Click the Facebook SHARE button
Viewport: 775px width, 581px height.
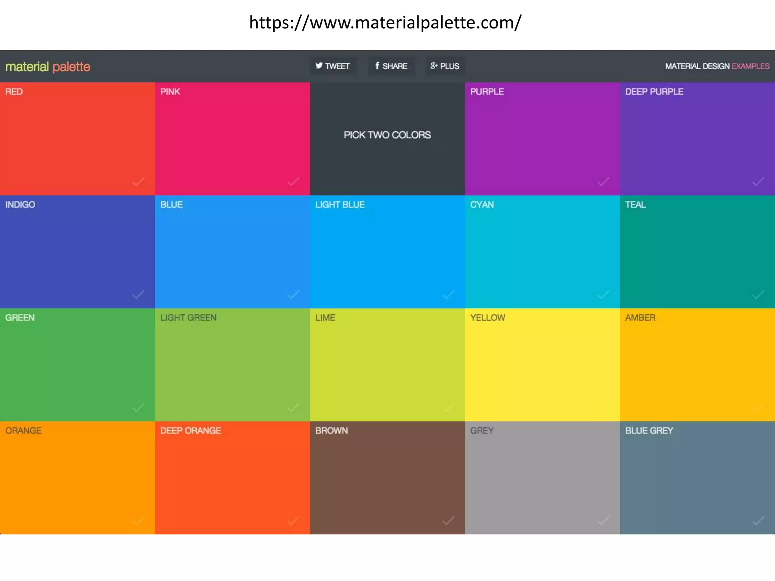coord(391,66)
